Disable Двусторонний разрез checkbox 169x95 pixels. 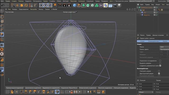(x=159, y=74)
